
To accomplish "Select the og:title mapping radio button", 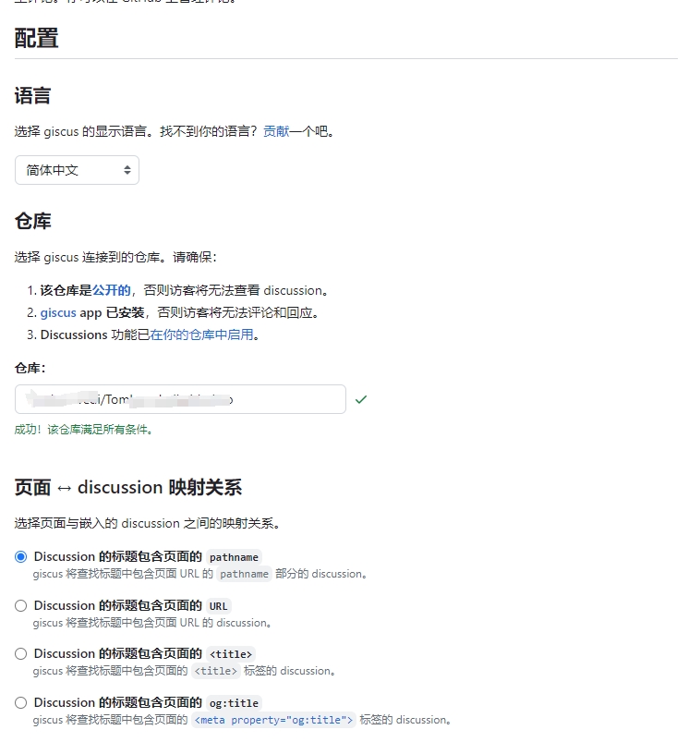I will click(x=21, y=702).
